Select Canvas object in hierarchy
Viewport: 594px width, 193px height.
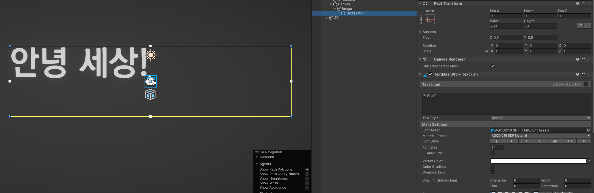point(344,4)
